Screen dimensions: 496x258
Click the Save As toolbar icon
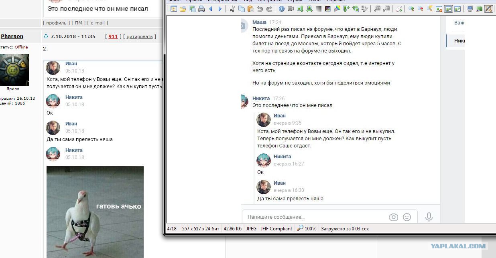coord(192,8)
